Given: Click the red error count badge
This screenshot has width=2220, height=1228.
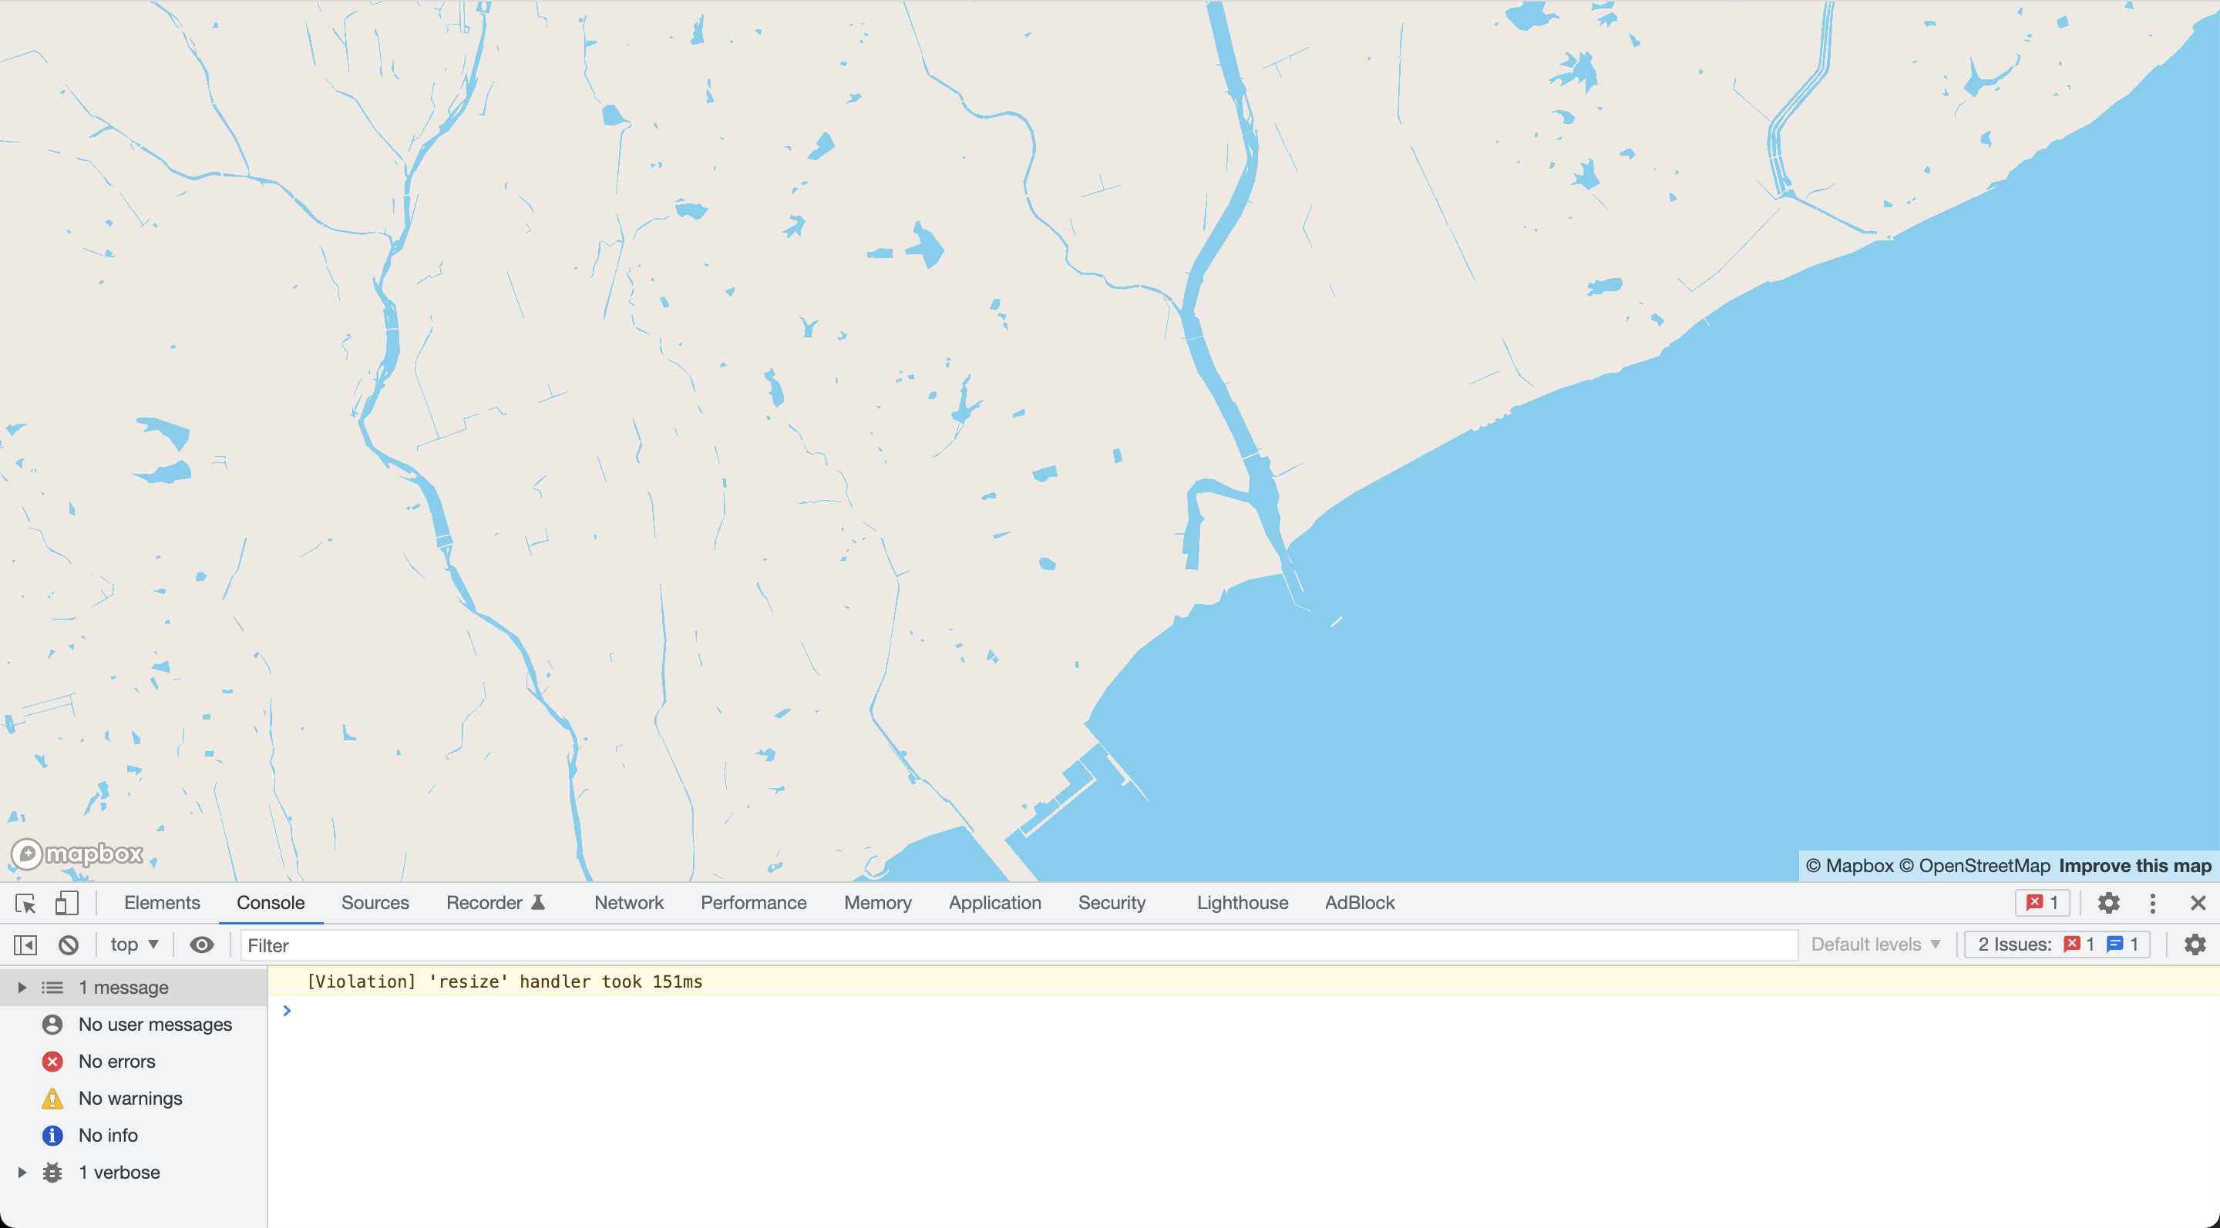Looking at the screenshot, I should click(x=2042, y=902).
